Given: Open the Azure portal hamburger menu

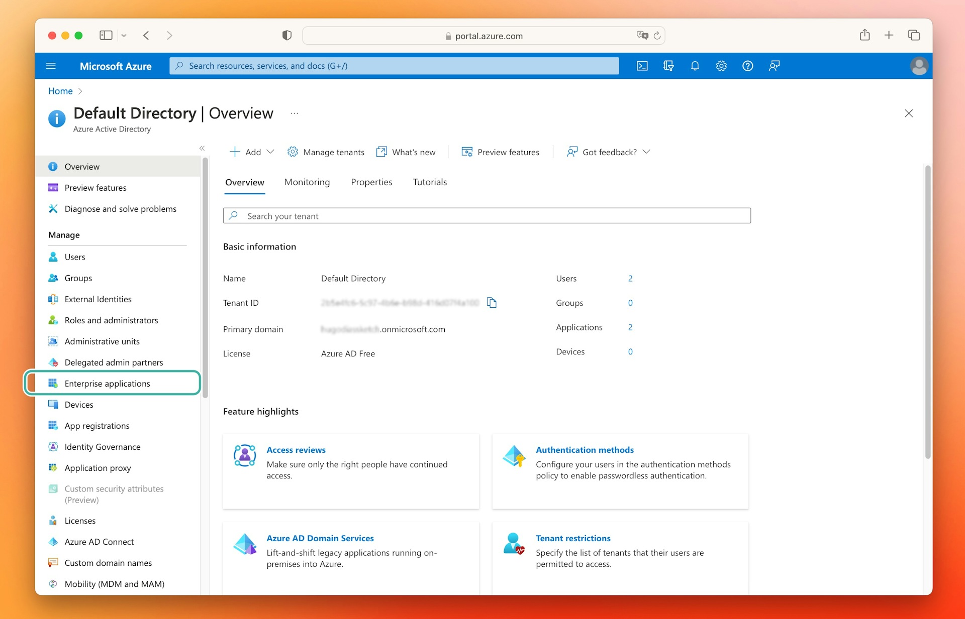Looking at the screenshot, I should [x=51, y=66].
